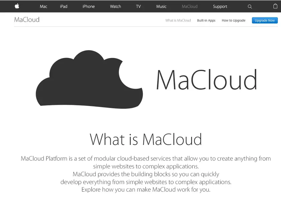Switch to the Built-in Apps tab

pos(206,20)
